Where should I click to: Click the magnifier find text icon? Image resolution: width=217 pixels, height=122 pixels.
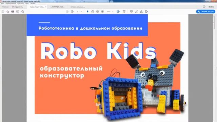click(x=23, y=12)
